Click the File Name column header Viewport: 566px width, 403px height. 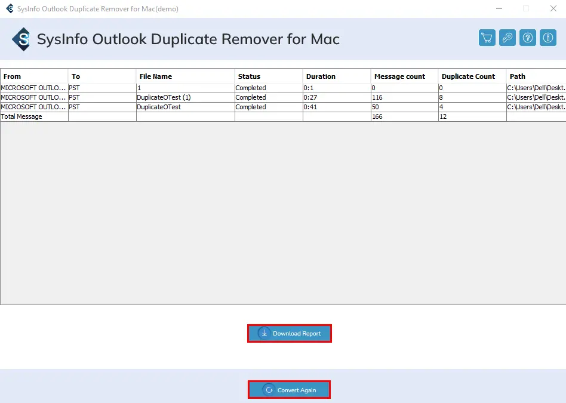[186, 76]
